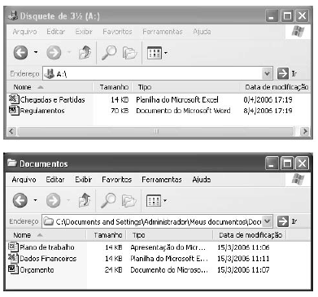Screen dimensions: 318x297
Task: Sort by Tamanho column in Documentos window
Action: click(107, 235)
